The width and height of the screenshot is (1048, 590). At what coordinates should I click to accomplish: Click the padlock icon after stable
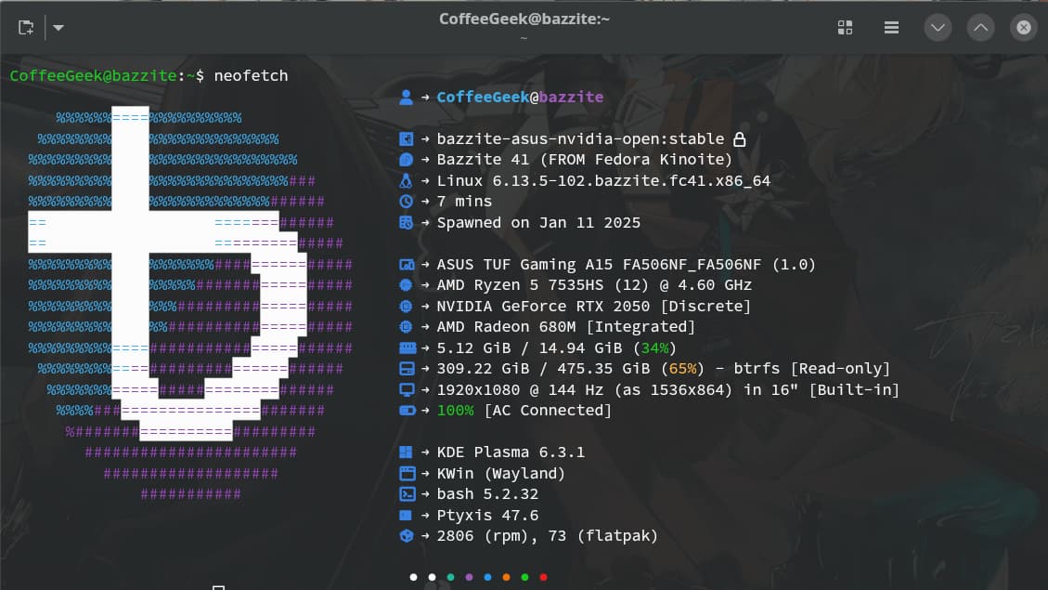(x=739, y=139)
